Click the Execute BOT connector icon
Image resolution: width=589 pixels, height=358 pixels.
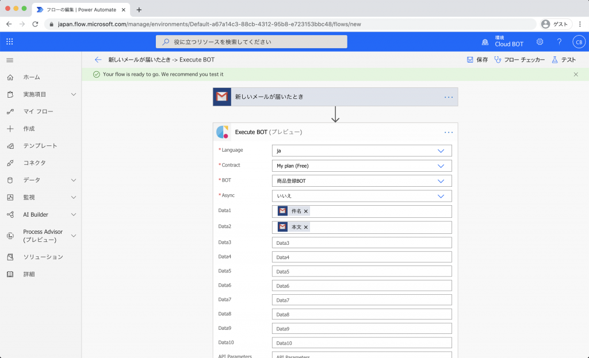pyautogui.click(x=222, y=132)
